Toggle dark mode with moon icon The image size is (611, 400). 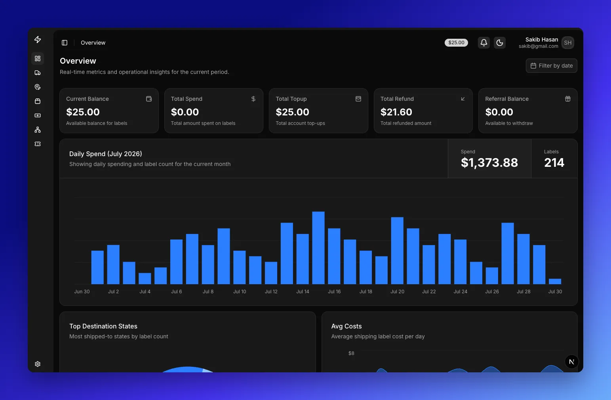[x=500, y=43]
